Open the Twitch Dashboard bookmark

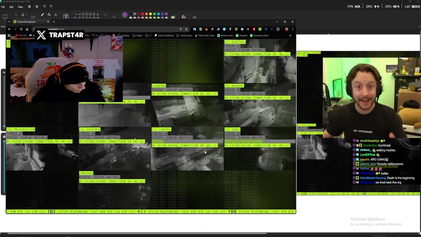coord(164,36)
